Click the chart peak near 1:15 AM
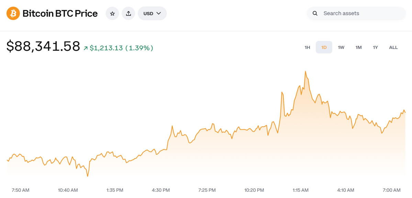Viewport: 412px width, 198px height. click(x=305, y=72)
